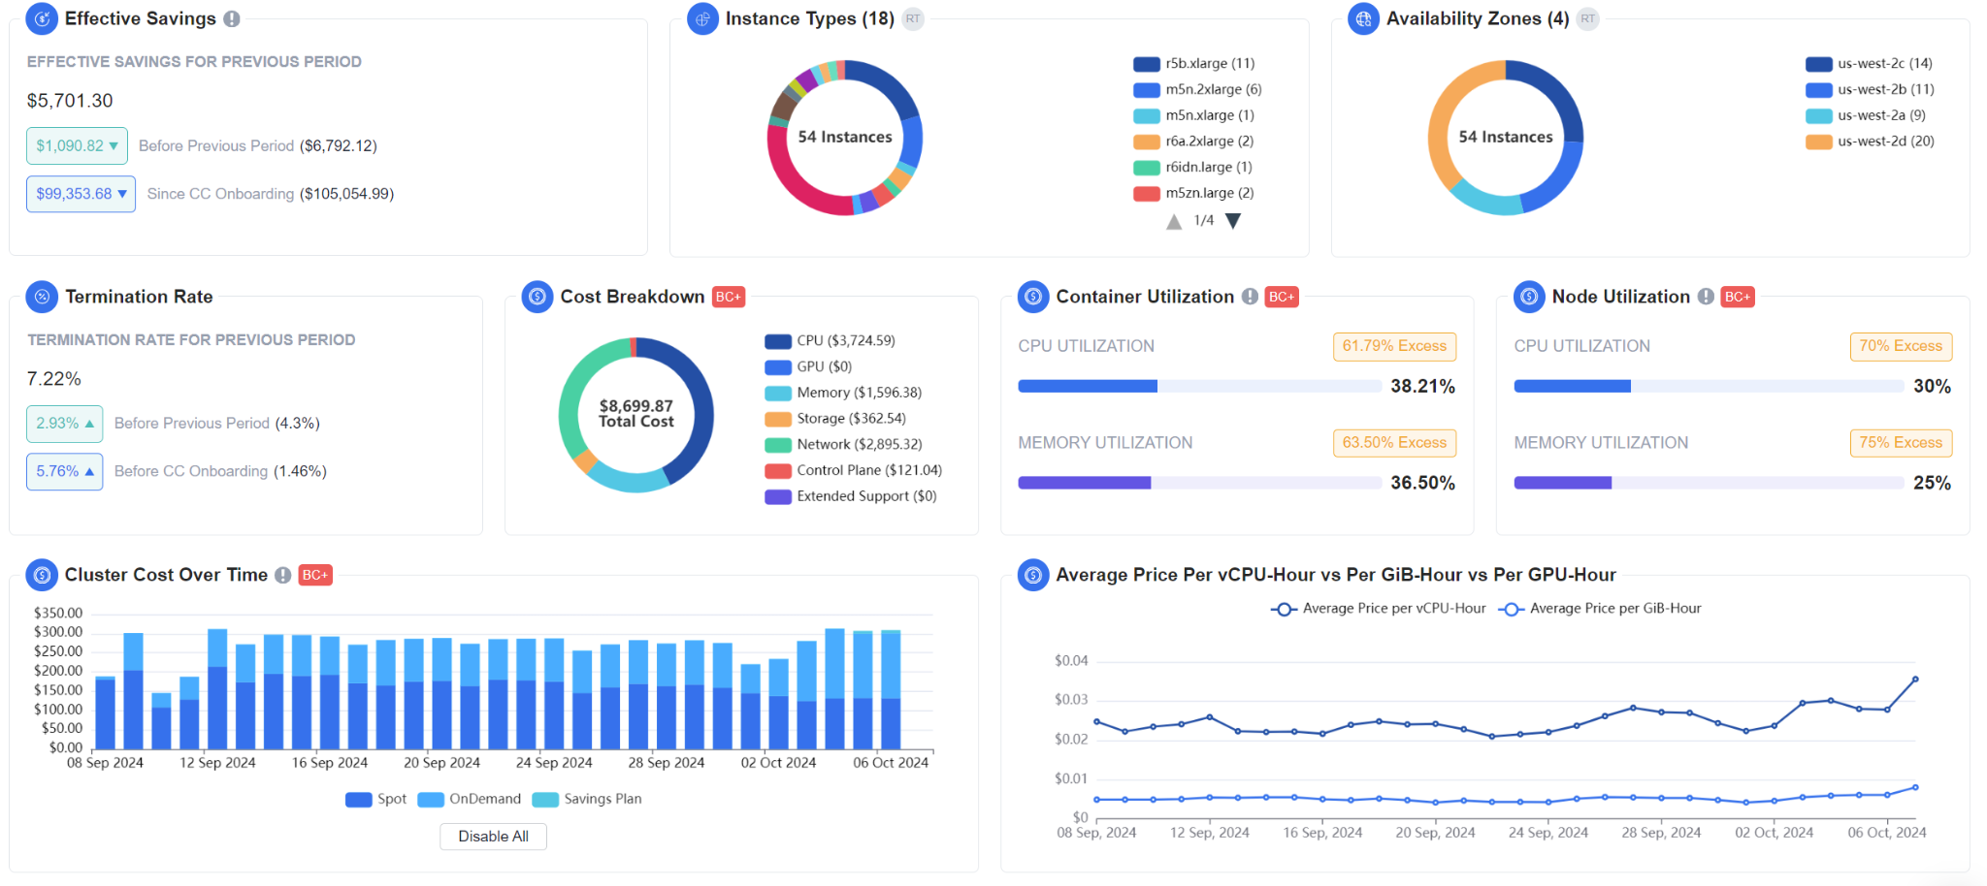Go to next instance types legend page
Viewport: 1987px width, 886px height.
pyautogui.click(x=1233, y=221)
